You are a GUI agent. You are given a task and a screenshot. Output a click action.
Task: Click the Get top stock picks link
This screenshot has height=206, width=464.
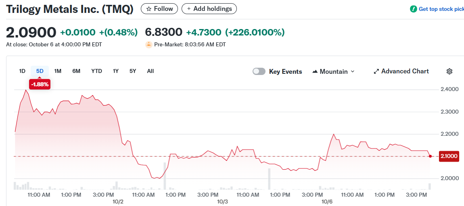(441, 9)
